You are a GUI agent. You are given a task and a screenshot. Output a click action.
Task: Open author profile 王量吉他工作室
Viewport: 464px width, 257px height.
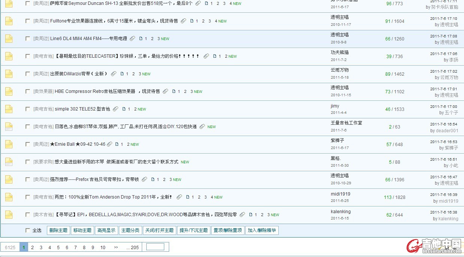tap(347, 123)
